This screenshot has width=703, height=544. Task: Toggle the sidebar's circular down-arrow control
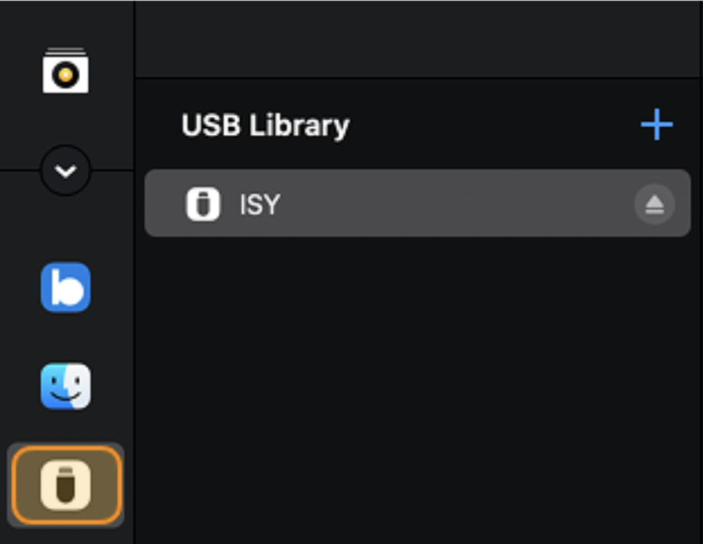point(66,171)
